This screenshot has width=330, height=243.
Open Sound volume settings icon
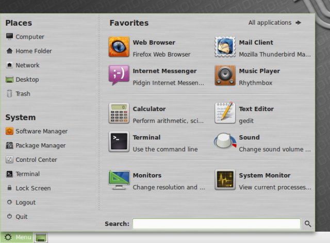click(x=225, y=142)
